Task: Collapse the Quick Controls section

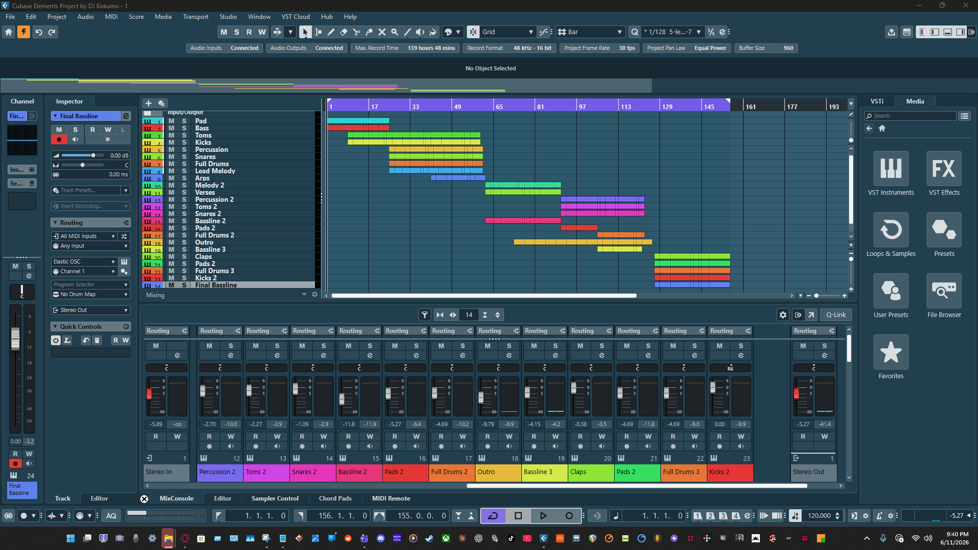Action: point(55,327)
